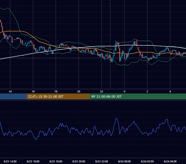Click the 9/23 18:00 date label
Screen dimensions: 186x164
pos(56,161)
